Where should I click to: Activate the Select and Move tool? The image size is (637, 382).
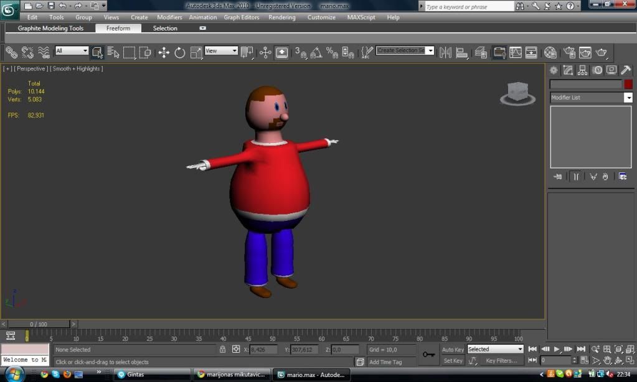click(164, 52)
